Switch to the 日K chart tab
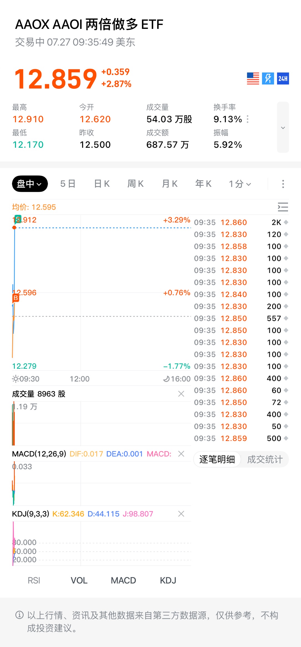This screenshot has width=301, height=647. pyautogui.click(x=102, y=184)
